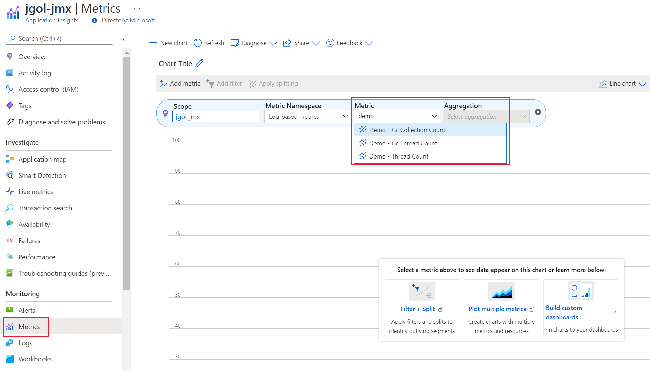
Task: Click the Add filter button
Action: pos(224,84)
